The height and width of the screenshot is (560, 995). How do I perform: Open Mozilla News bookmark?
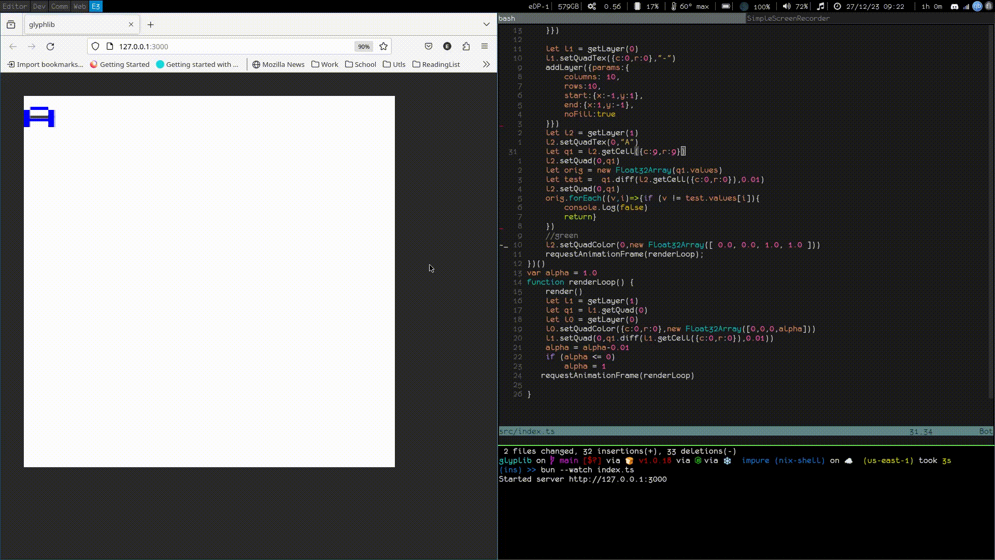tap(278, 64)
